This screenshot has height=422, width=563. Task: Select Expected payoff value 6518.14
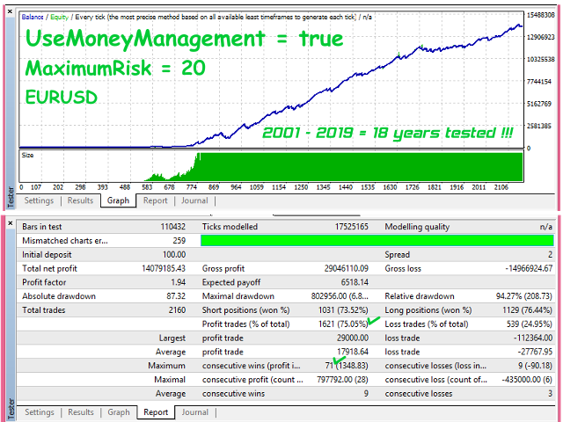click(x=355, y=282)
